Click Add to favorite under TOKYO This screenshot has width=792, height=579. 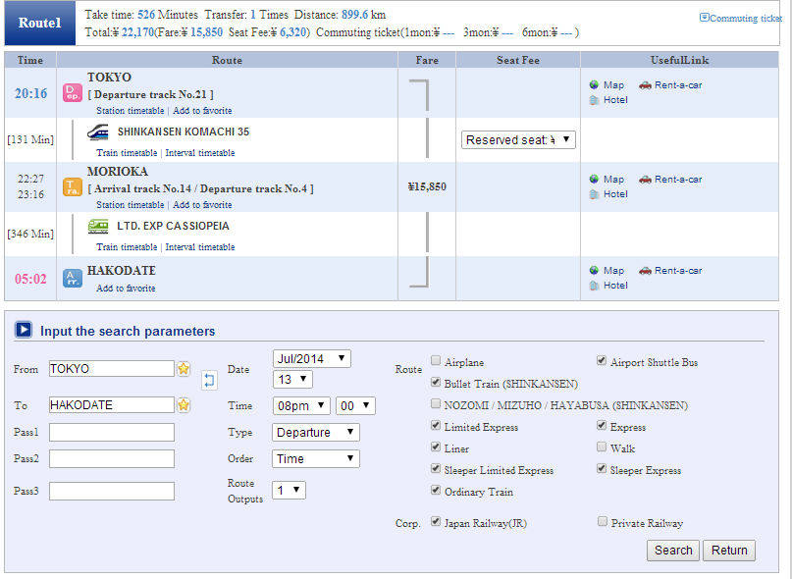coord(202,111)
